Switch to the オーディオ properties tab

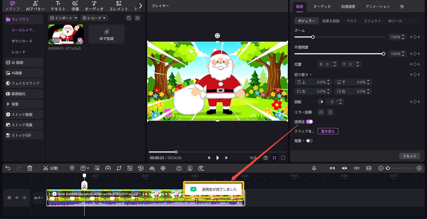pyautogui.click(x=322, y=6)
